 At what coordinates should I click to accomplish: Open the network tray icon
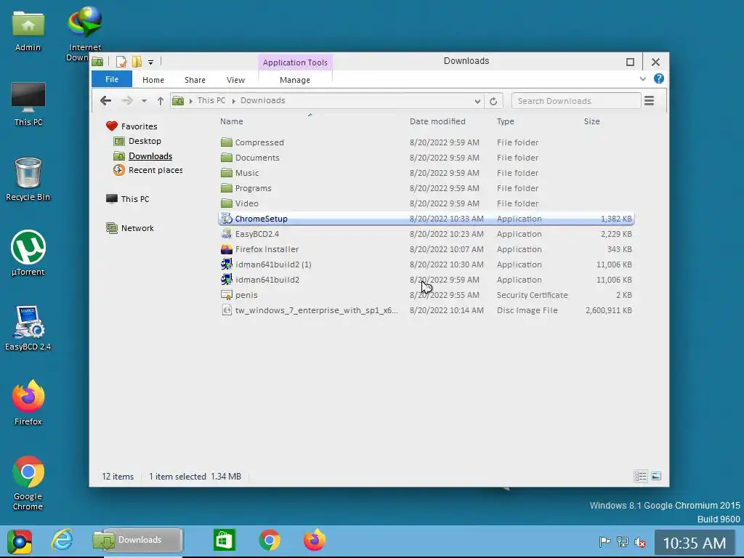coord(622,541)
